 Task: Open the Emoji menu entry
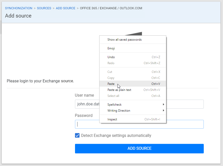tap(133, 48)
